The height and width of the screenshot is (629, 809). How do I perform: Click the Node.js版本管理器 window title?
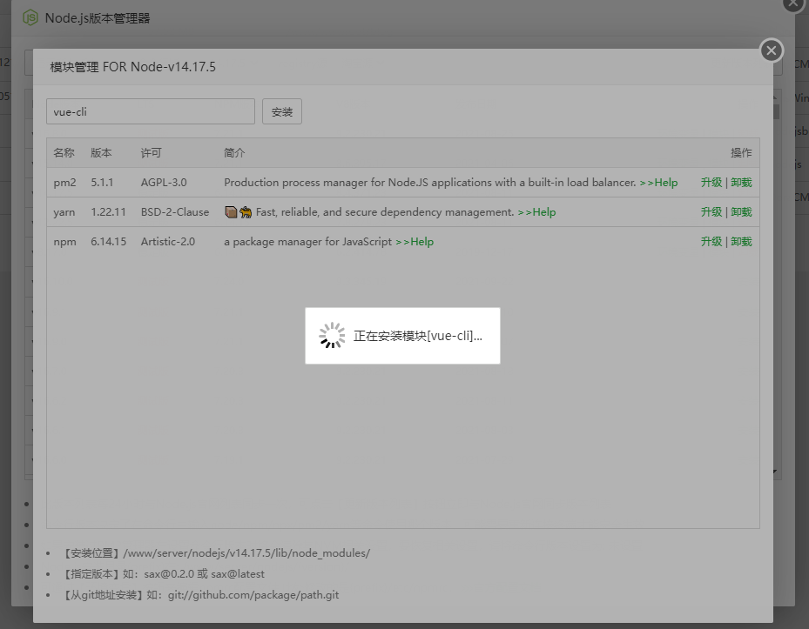pyautogui.click(x=98, y=18)
